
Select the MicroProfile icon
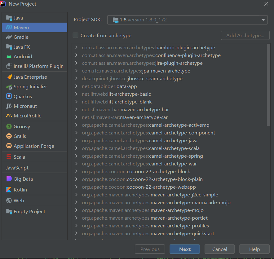pyautogui.click(x=9, y=116)
